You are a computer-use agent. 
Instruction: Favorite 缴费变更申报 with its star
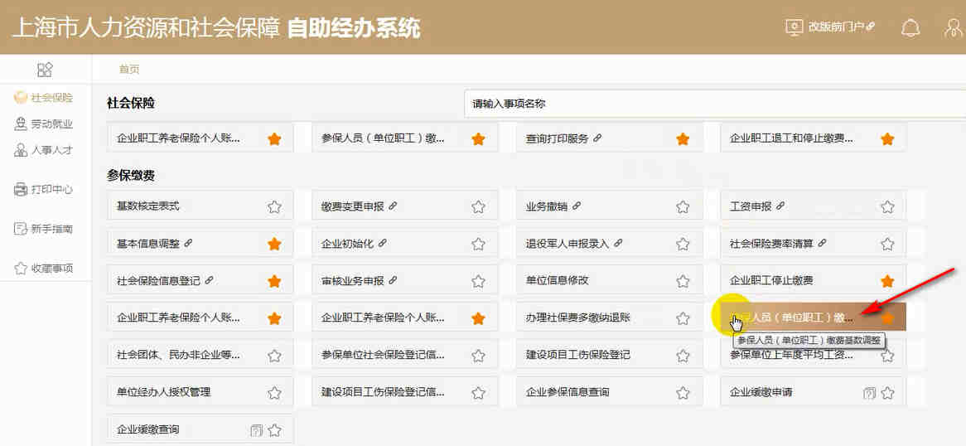point(478,207)
